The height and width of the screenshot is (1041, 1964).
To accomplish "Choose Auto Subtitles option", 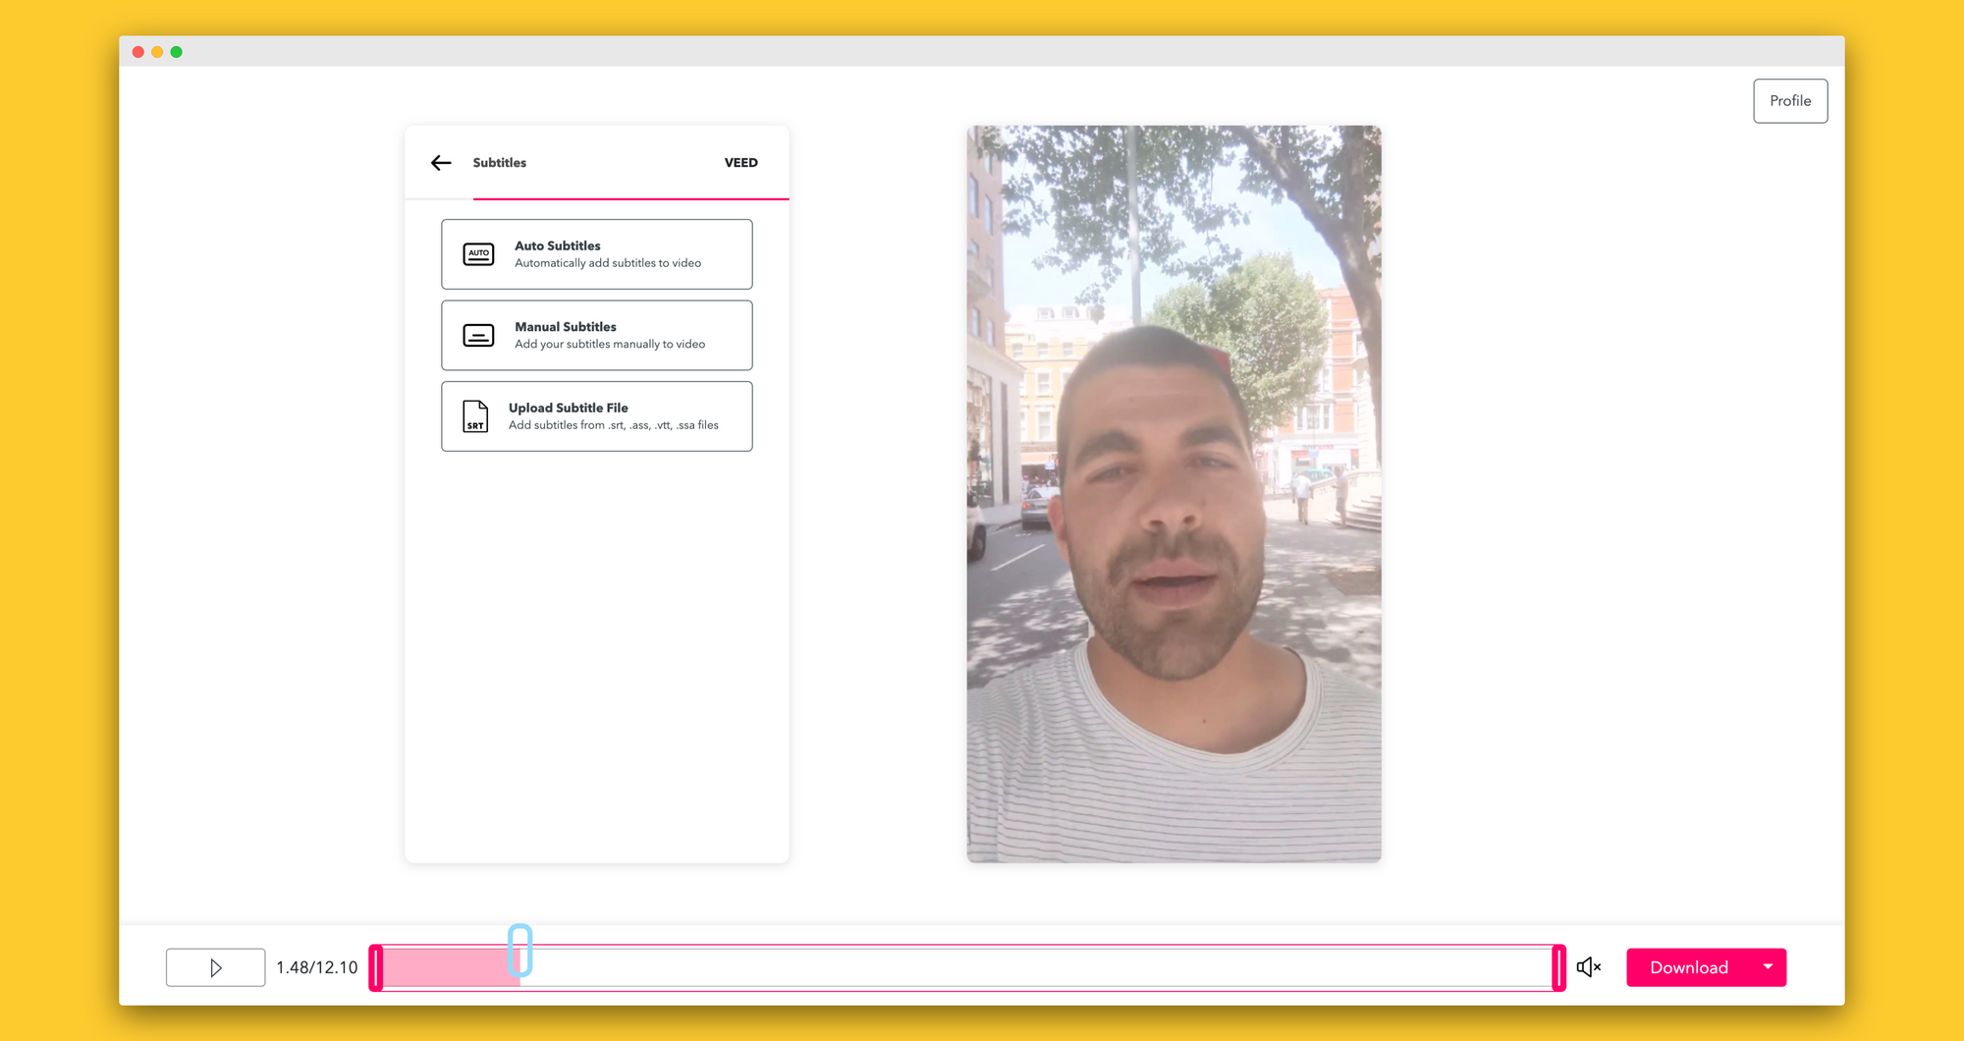I will tap(597, 254).
